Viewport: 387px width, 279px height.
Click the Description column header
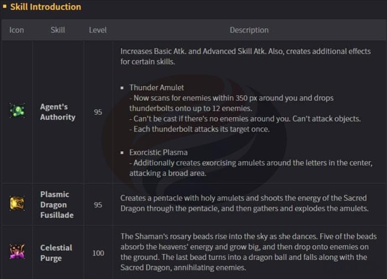249,30
